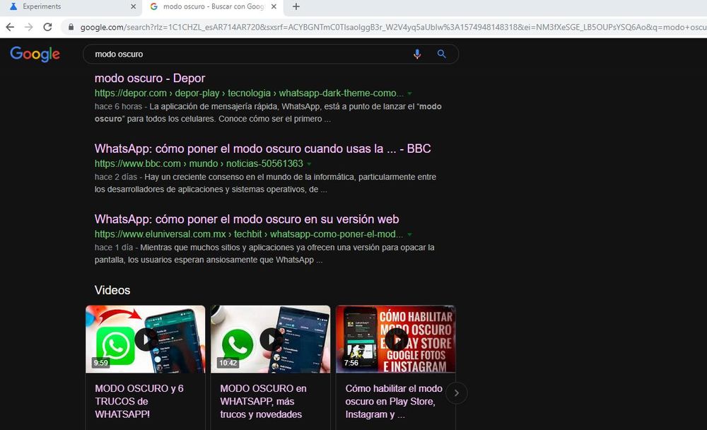Screen dimensions: 707x430
Task: Open the BBC WhatsApp modo oscuro result
Action: [x=262, y=149]
